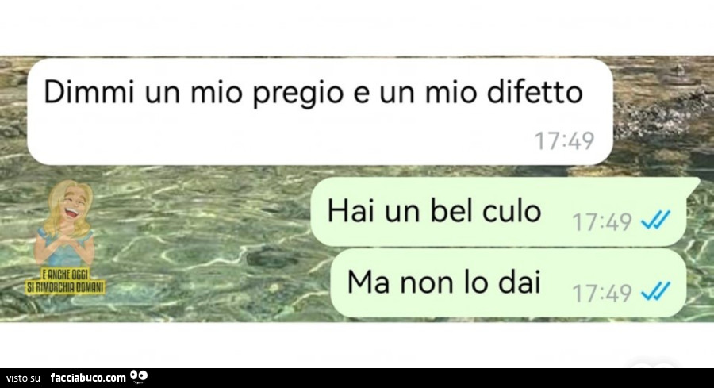Click the 17:49 timestamp beside 'Ma non lo dai'
The height and width of the screenshot is (388, 714).
(x=601, y=294)
